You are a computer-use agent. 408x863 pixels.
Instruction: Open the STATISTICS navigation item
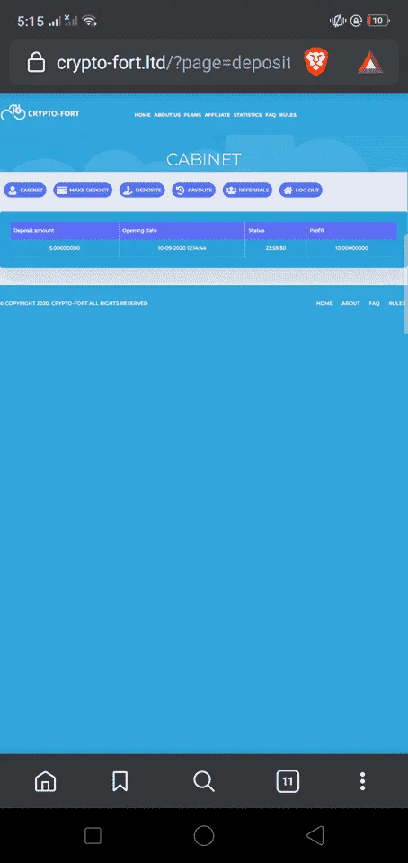click(247, 115)
